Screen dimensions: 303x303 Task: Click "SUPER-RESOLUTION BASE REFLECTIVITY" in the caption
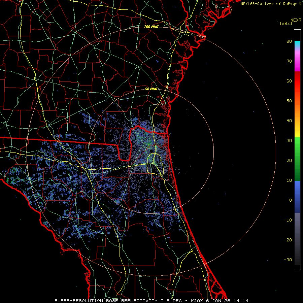point(106,301)
